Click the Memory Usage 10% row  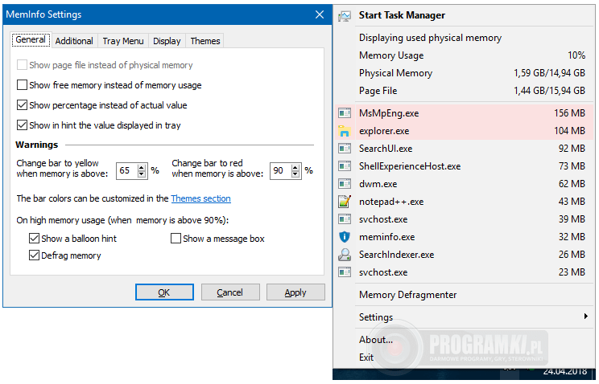click(465, 55)
